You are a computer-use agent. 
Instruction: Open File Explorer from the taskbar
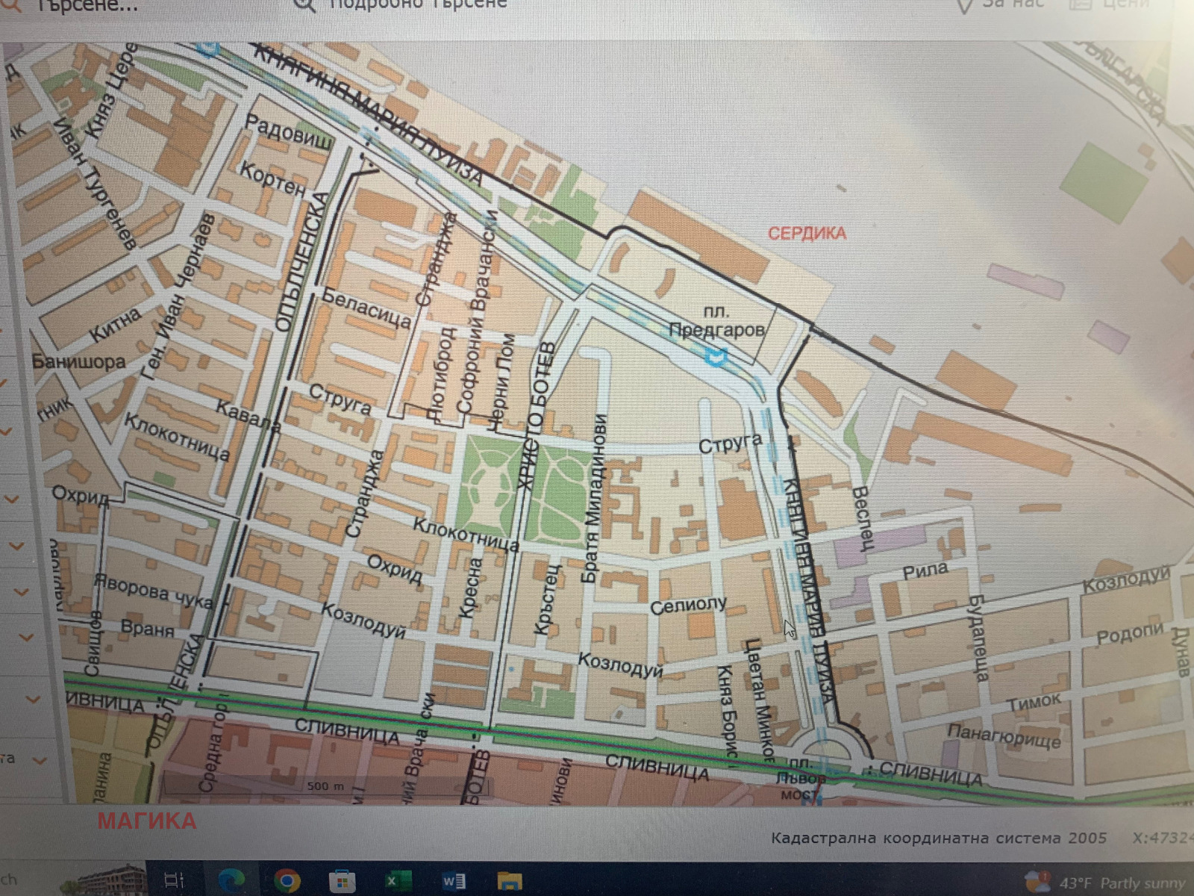point(509,881)
